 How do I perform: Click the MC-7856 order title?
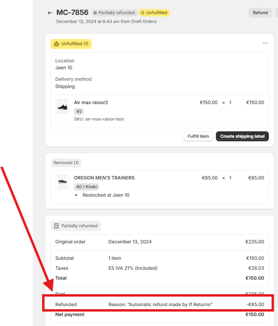click(x=72, y=13)
